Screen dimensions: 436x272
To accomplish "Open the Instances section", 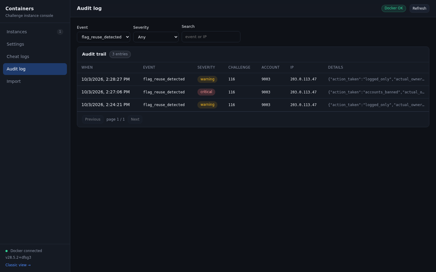I will pos(35,32).
